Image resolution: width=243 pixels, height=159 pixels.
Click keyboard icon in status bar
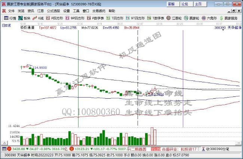tap(4, 149)
